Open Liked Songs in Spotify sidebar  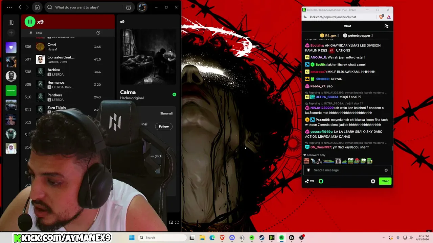[11, 48]
